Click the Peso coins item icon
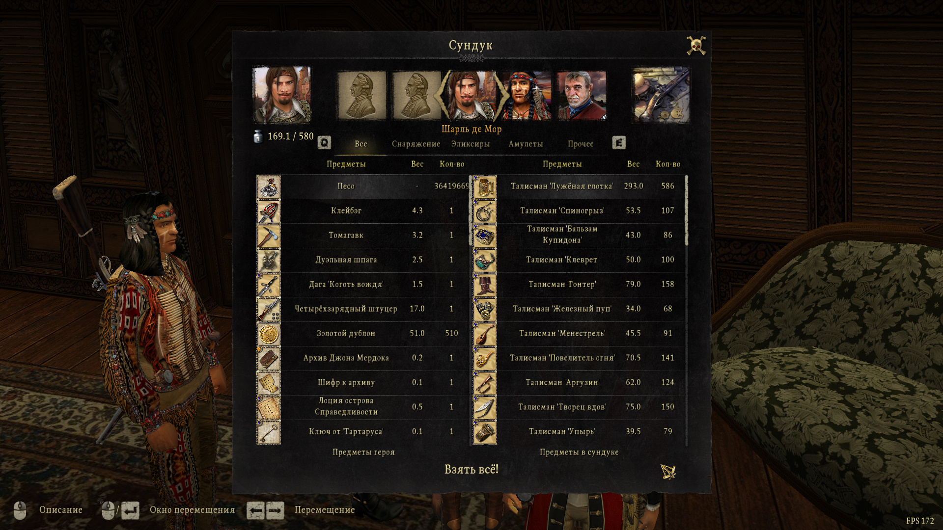Viewport: 943px width, 530px height. tap(269, 187)
